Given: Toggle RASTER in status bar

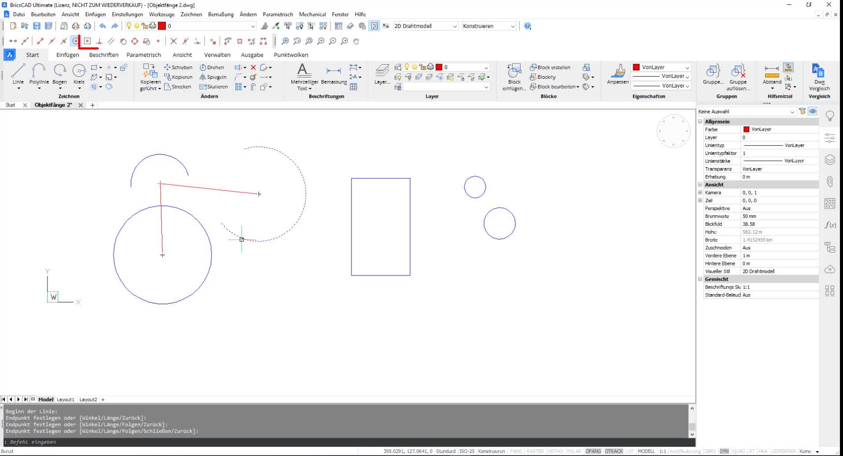Looking at the screenshot, I should [535, 451].
